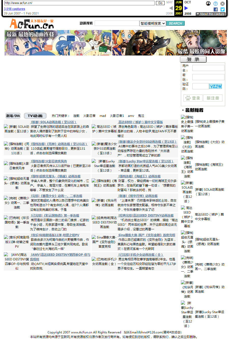Viewport: 229px width, 339px height.
Task: Click the YZJW captcha image
Action: point(216,86)
